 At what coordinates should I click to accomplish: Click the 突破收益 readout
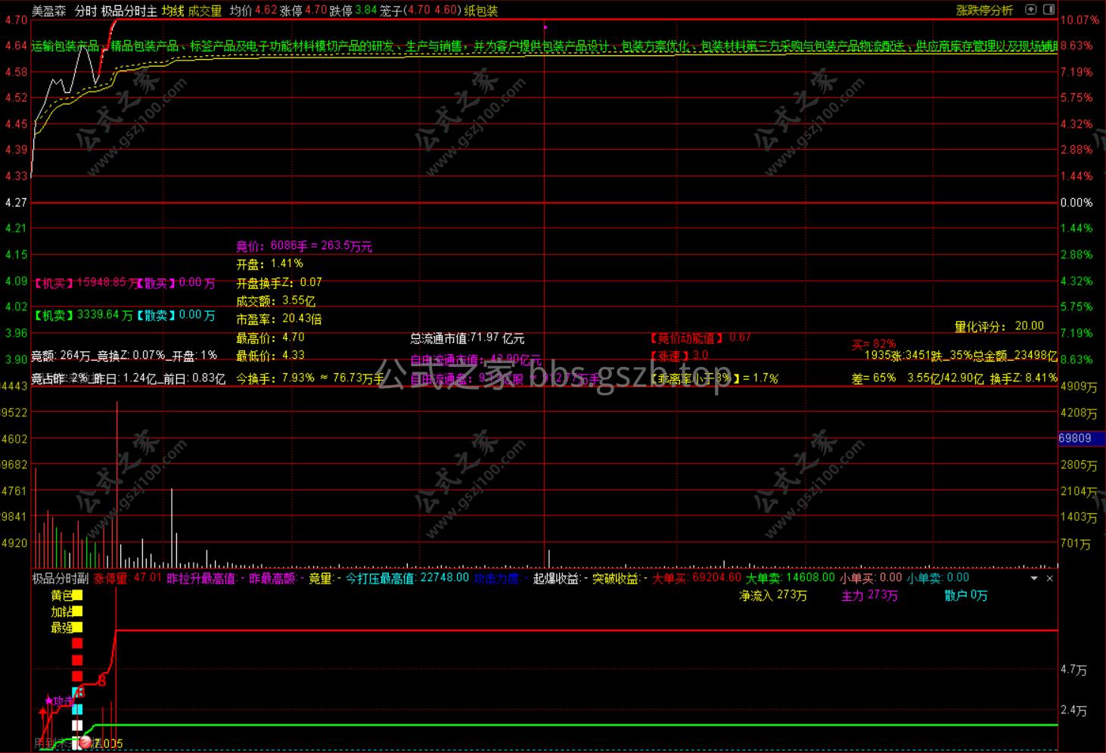click(619, 578)
